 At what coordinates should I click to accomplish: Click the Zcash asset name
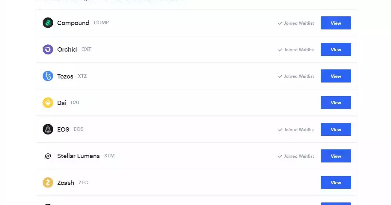[x=66, y=183]
